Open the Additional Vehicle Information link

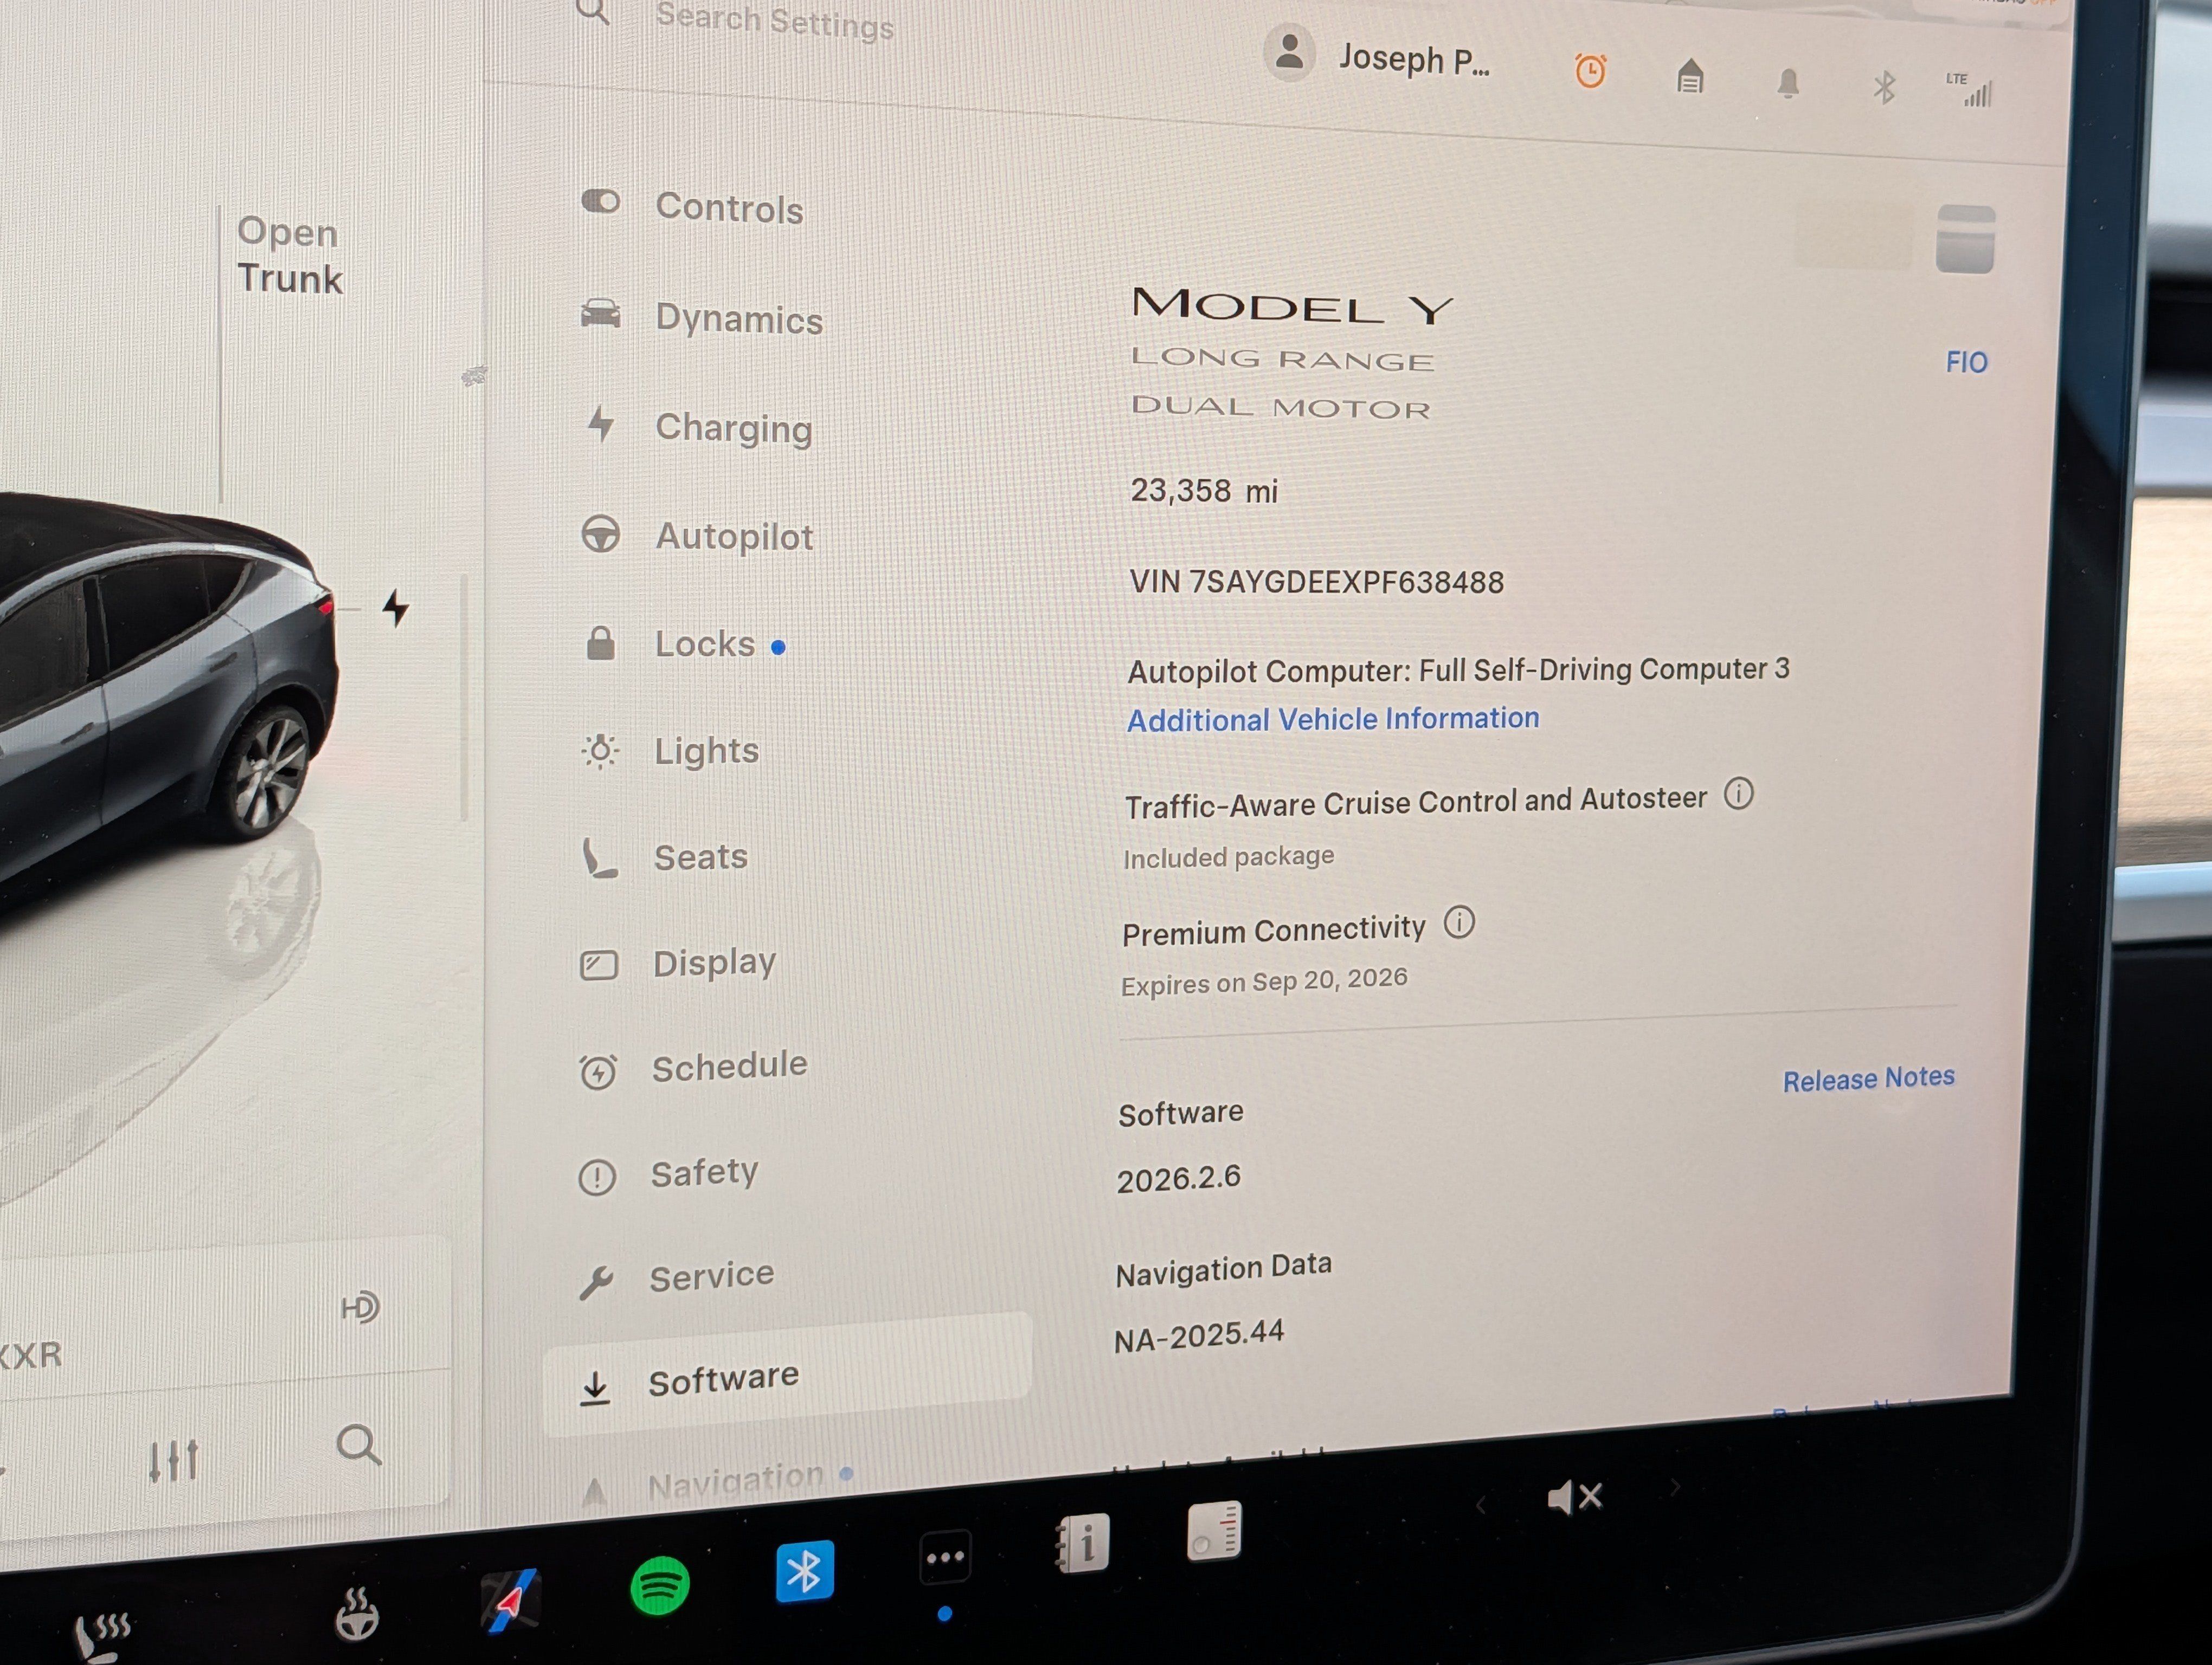(1333, 719)
